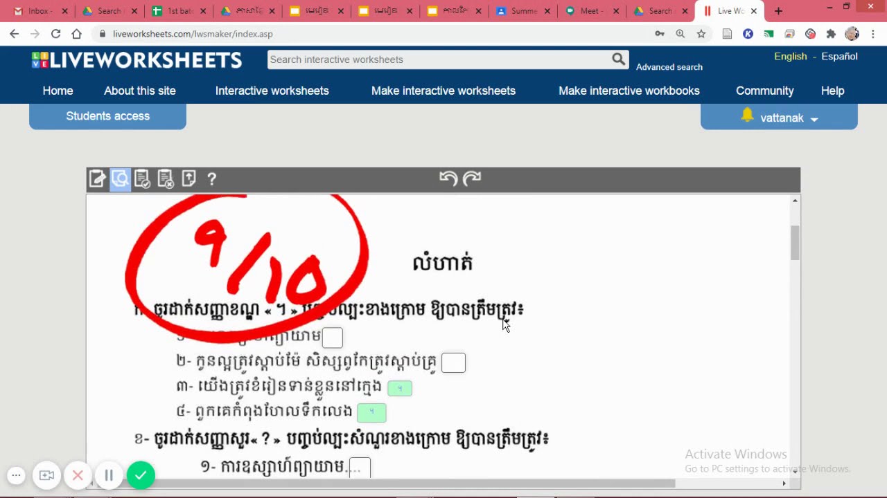
Task: Pause the screen recording
Action: click(x=109, y=475)
